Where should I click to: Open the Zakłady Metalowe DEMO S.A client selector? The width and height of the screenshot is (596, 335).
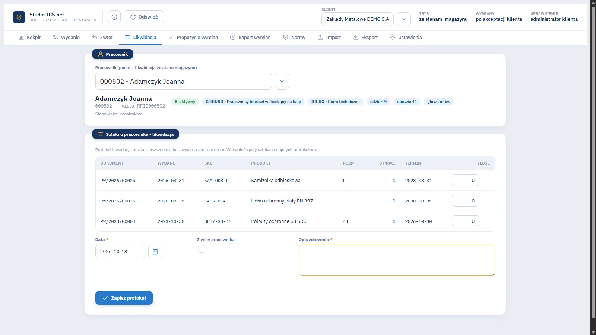click(x=358, y=19)
